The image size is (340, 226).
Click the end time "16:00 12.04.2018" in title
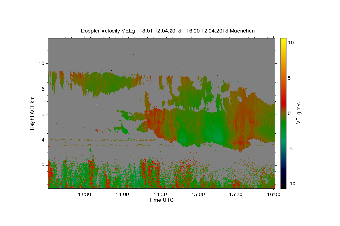point(207,31)
